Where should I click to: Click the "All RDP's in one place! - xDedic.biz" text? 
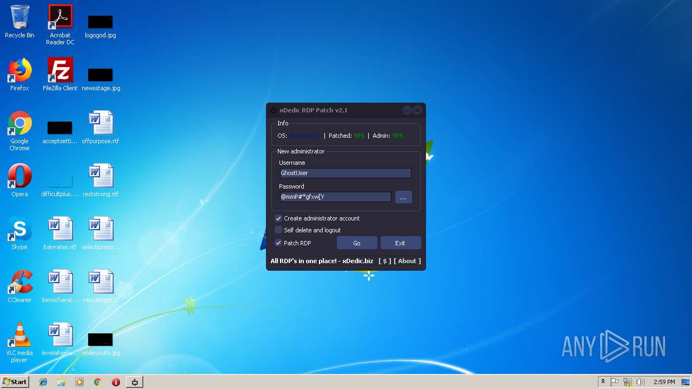(x=322, y=261)
